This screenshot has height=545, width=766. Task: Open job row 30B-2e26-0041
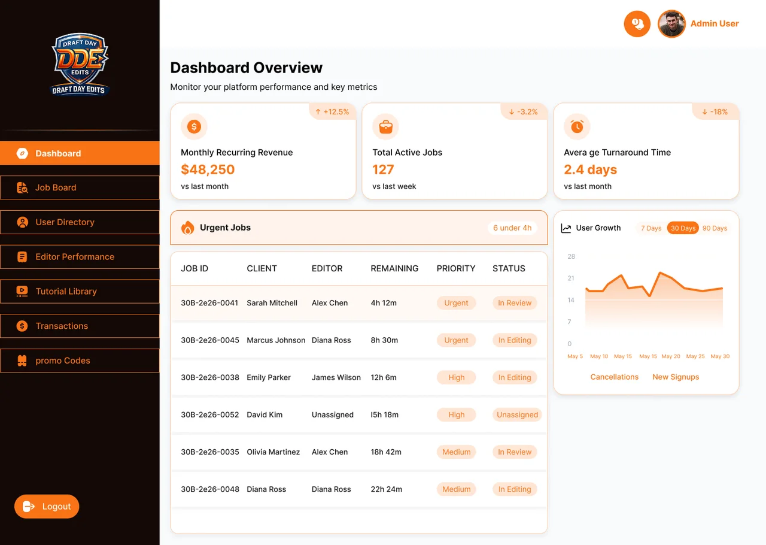pos(359,303)
